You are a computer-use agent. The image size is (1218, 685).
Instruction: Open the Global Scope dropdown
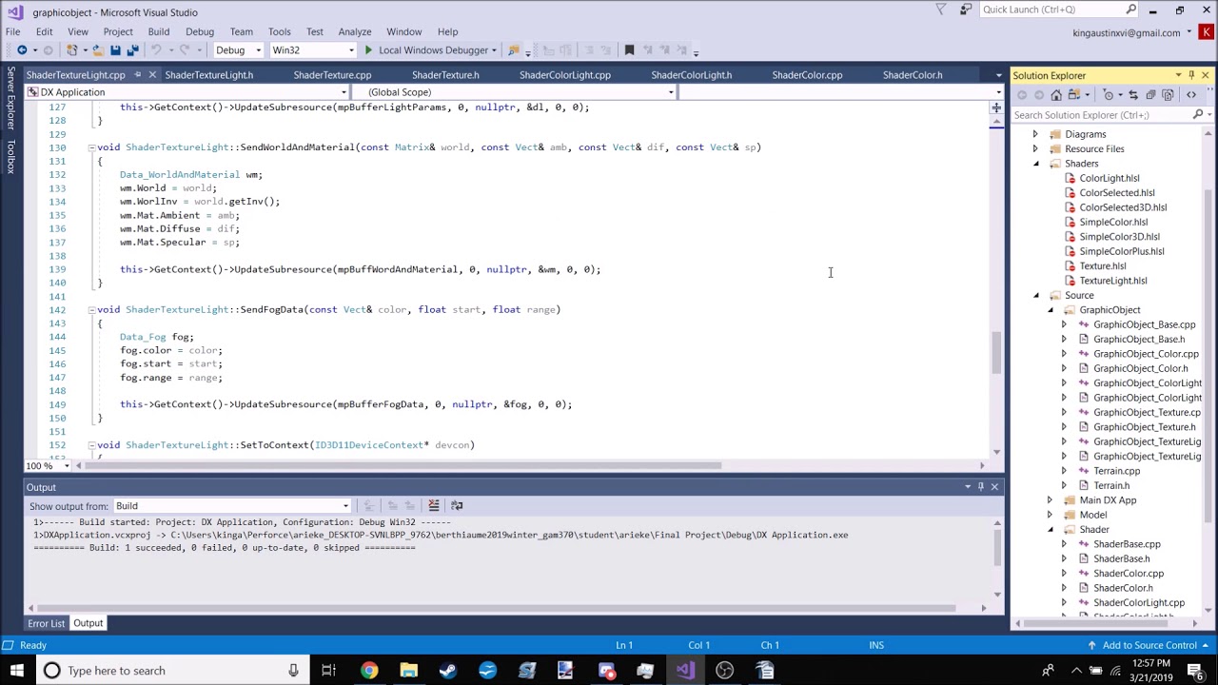pyautogui.click(x=513, y=92)
